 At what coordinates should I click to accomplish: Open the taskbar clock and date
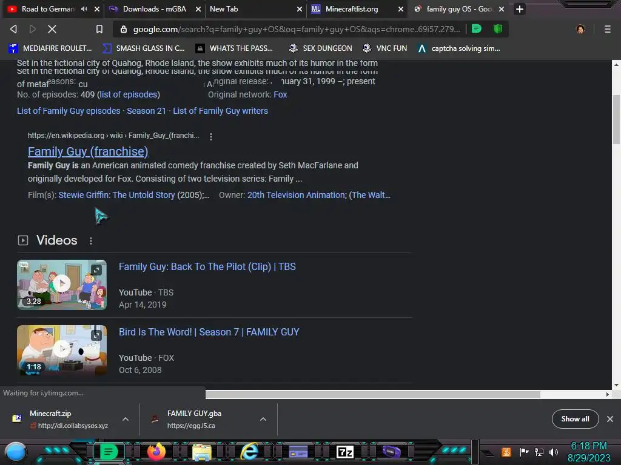point(589,452)
